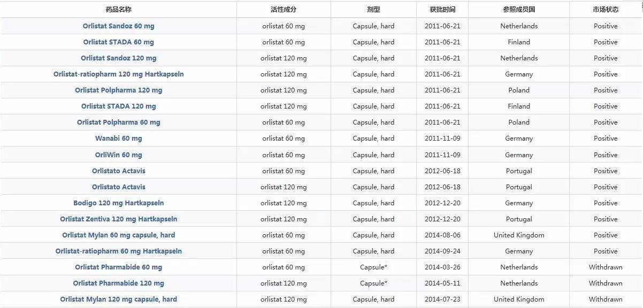Open Orlistat Polpharma 60 mg link
The image size is (643, 308).
coord(118,122)
